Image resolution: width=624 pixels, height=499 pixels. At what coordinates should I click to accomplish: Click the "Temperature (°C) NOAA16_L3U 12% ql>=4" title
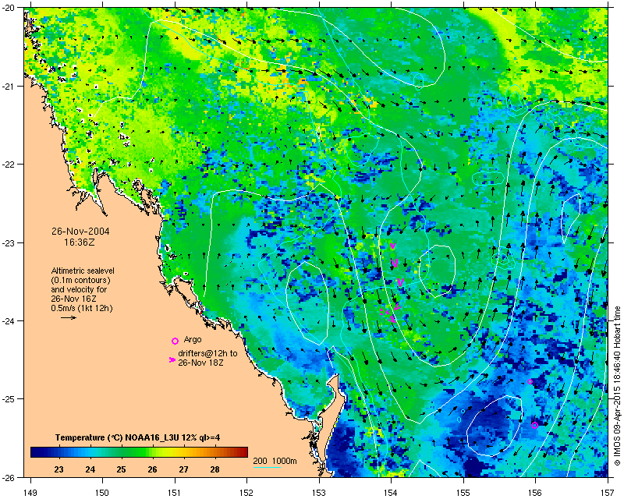138,437
